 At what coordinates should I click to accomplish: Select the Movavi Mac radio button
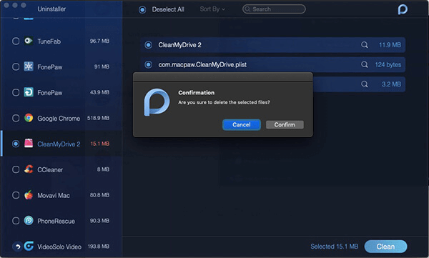pyautogui.click(x=16, y=195)
